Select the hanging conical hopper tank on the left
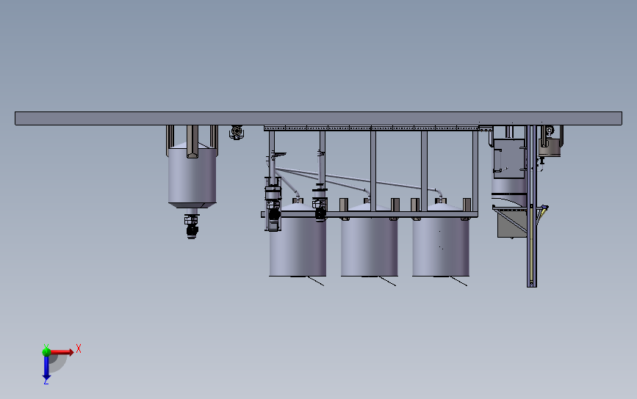Image resolution: width=637 pixels, height=399 pixels. [192, 175]
